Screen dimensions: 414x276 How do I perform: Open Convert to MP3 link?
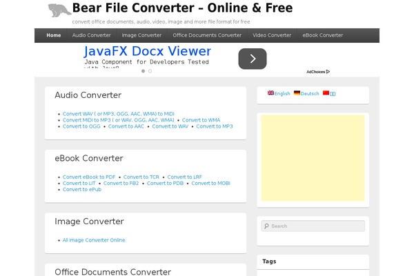[x=215, y=126]
